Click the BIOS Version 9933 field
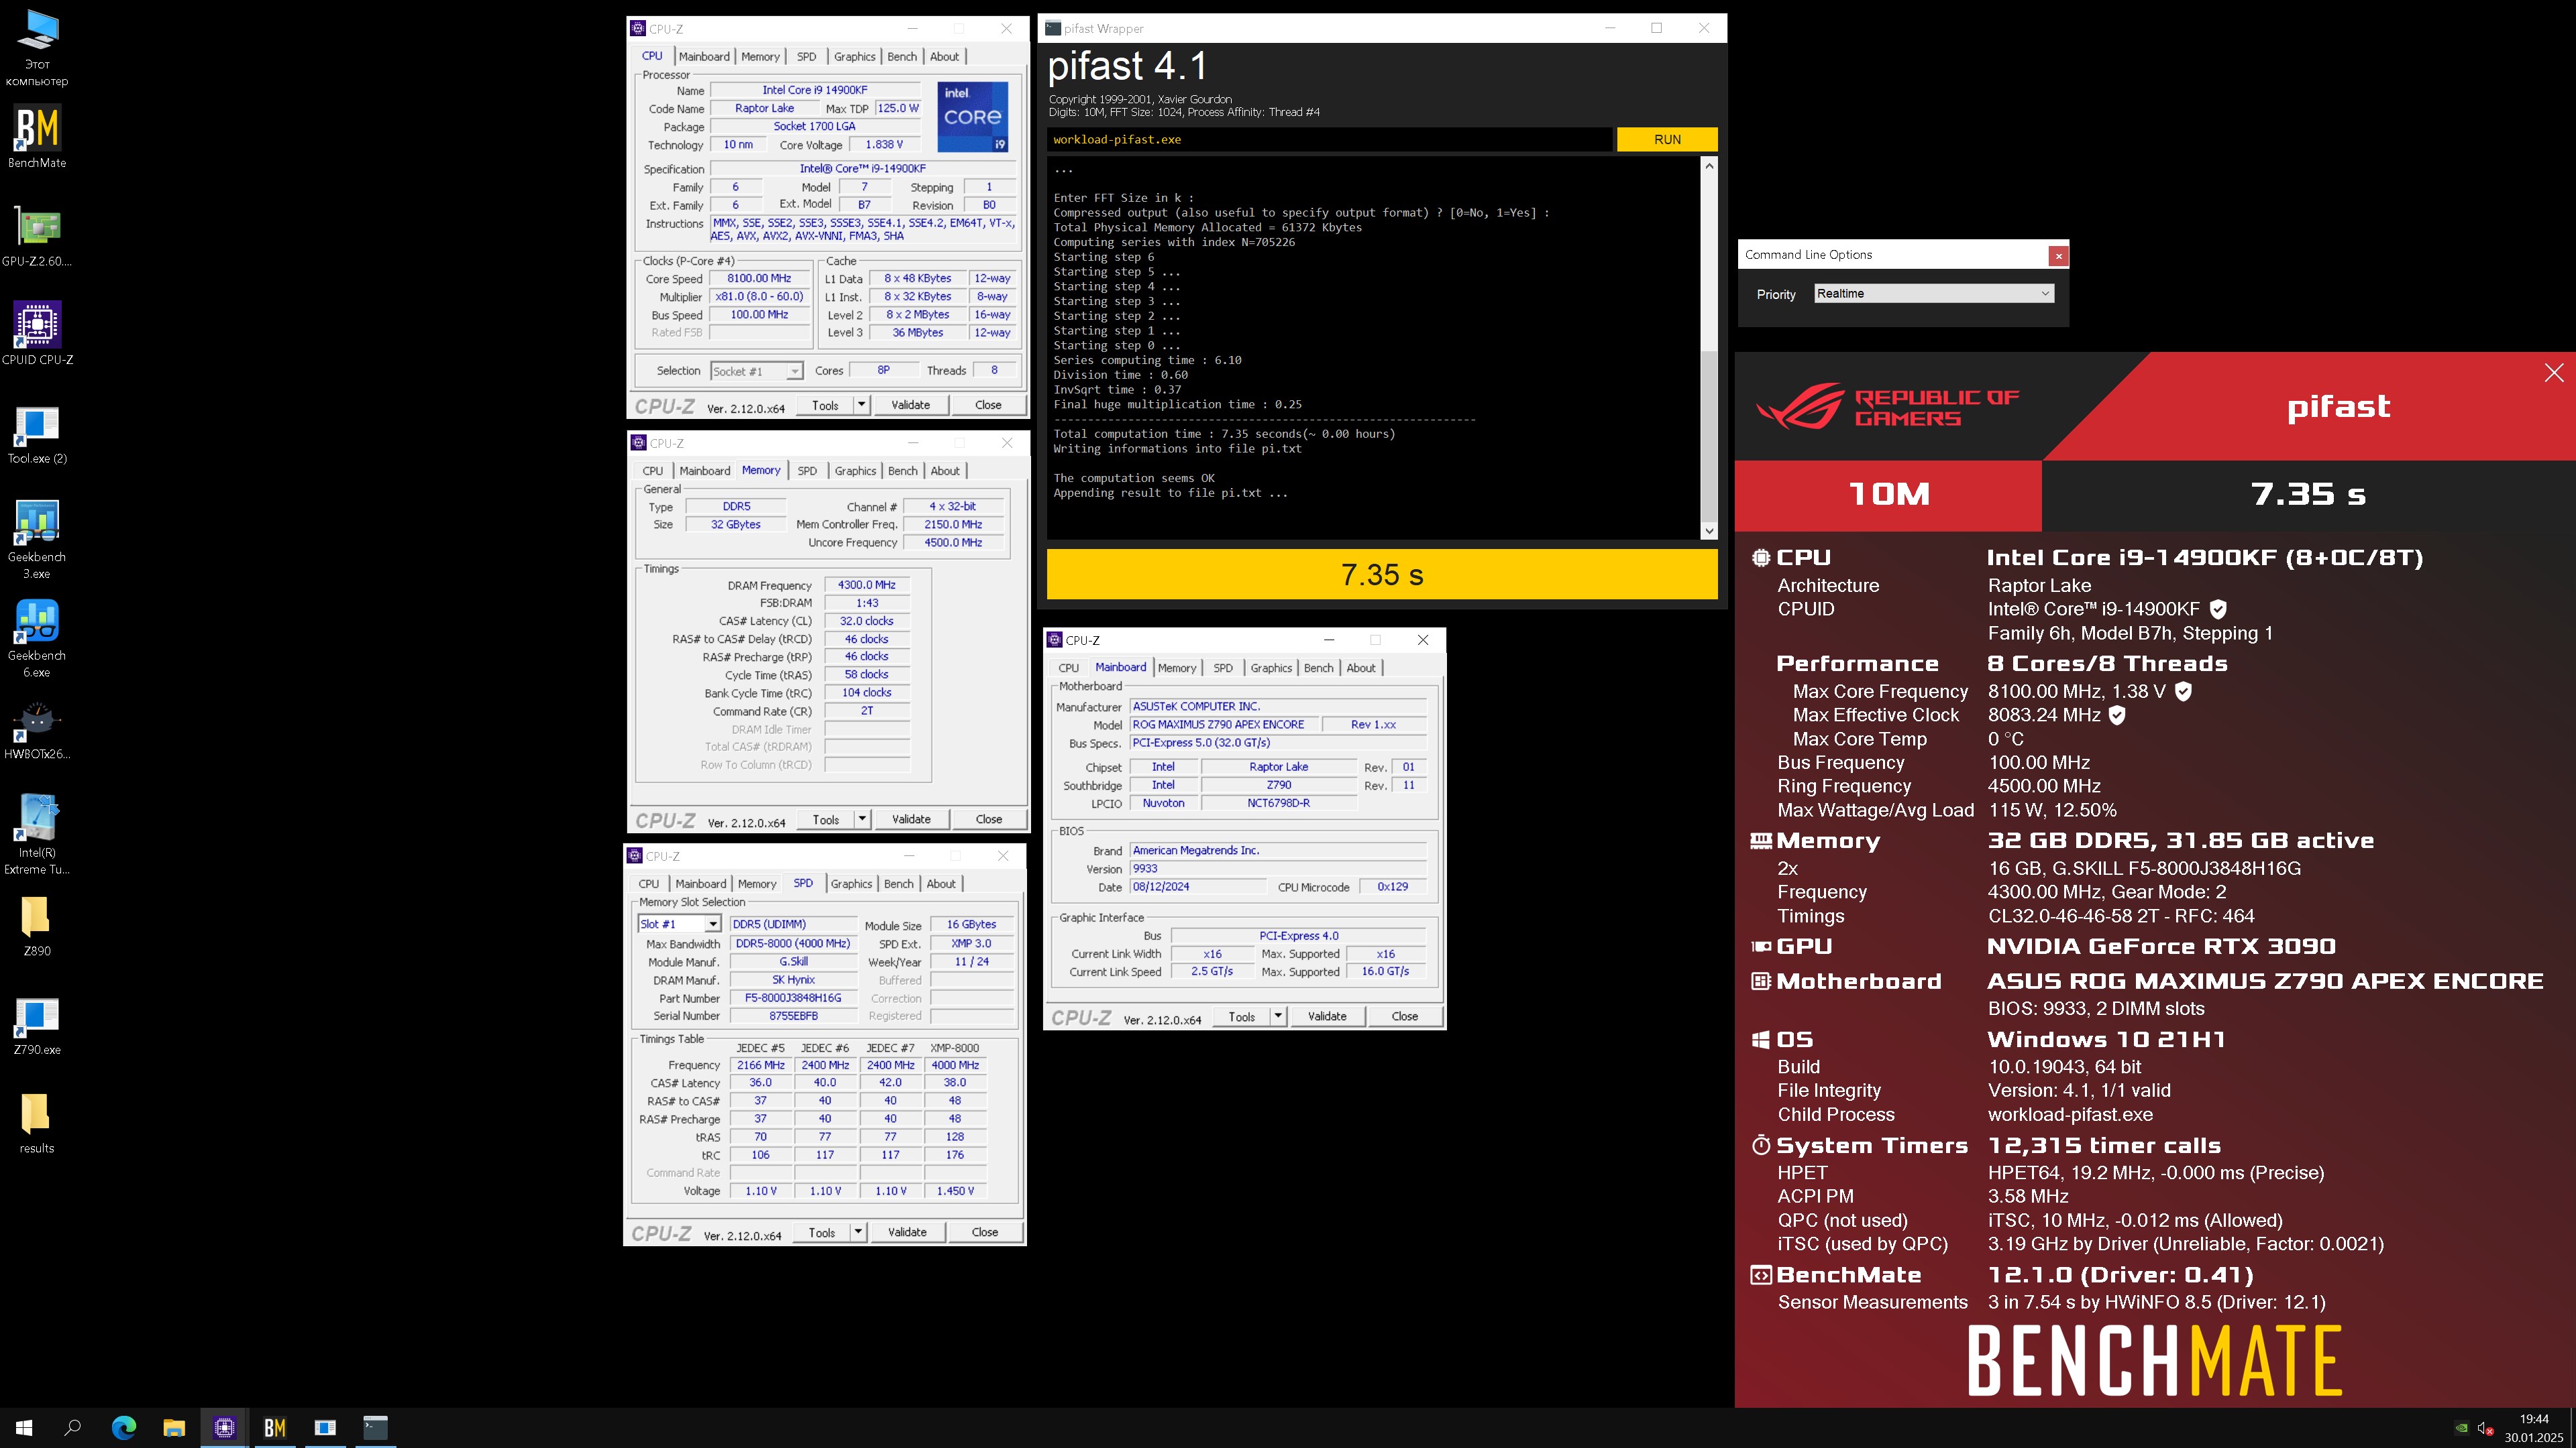2576x1448 pixels. point(1278,868)
